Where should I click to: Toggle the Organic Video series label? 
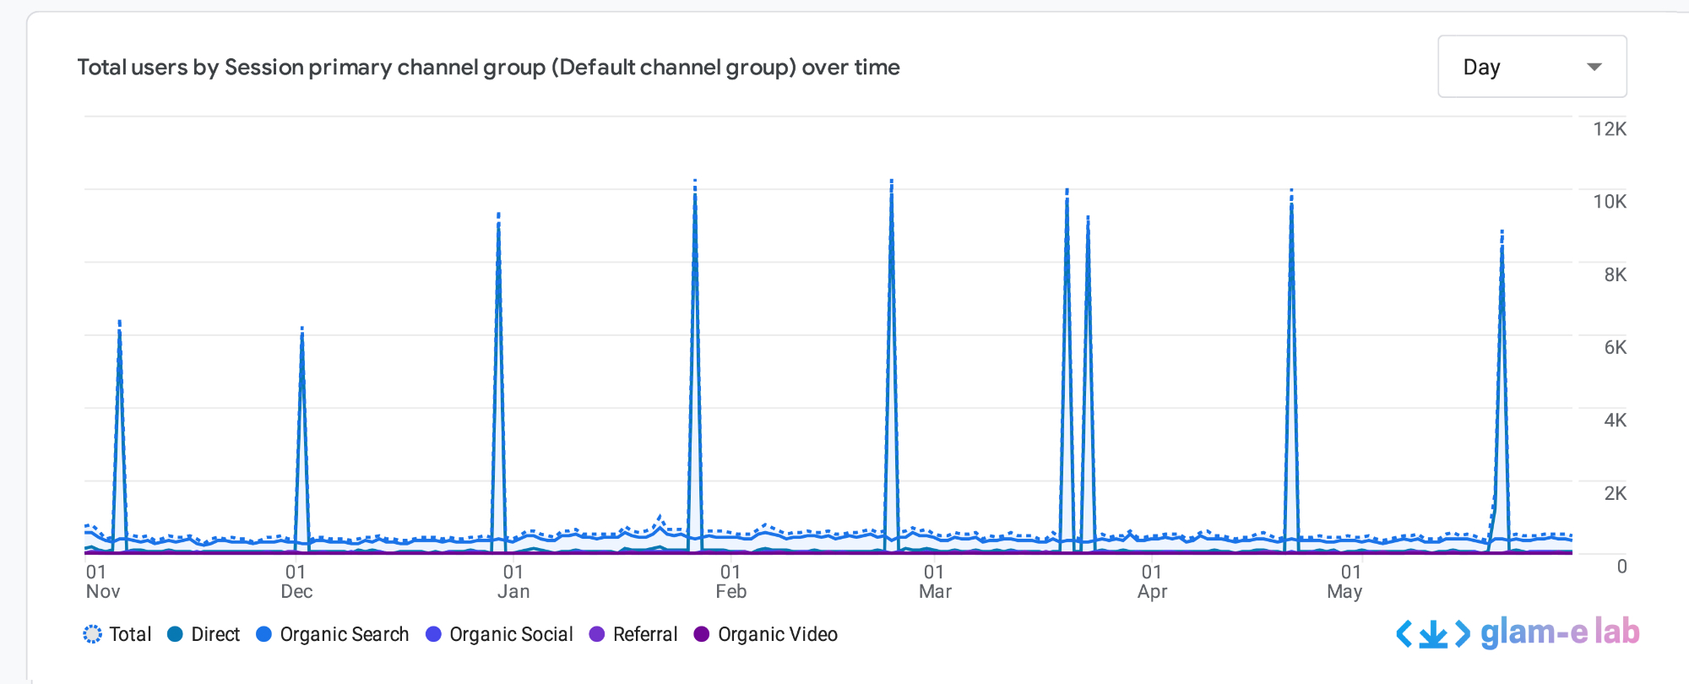(777, 634)
